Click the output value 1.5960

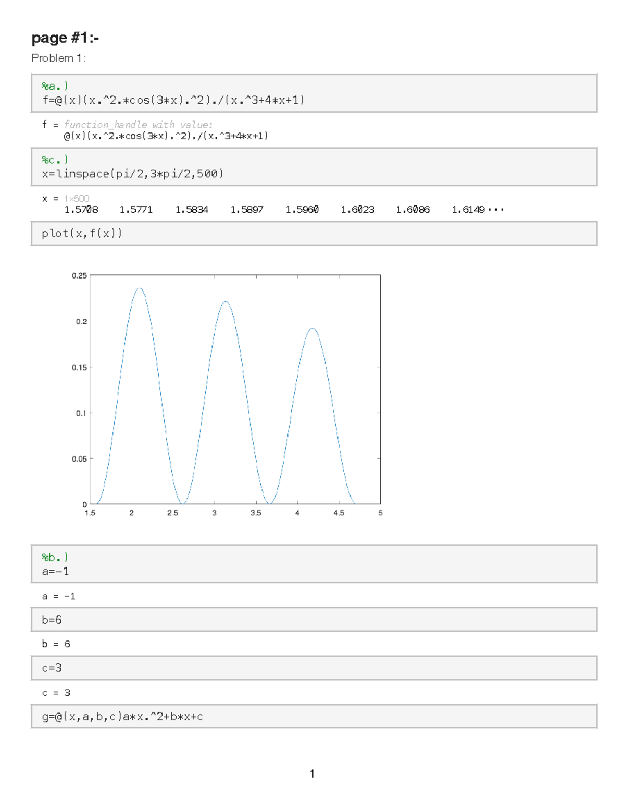coord(302,210)
